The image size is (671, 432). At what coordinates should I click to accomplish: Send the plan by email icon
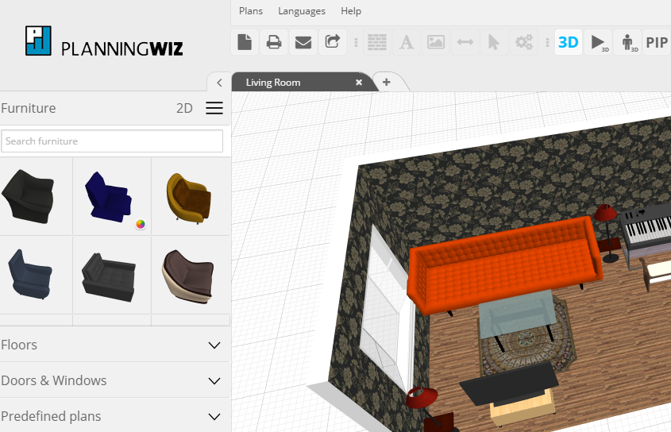(x=303, y=42)
